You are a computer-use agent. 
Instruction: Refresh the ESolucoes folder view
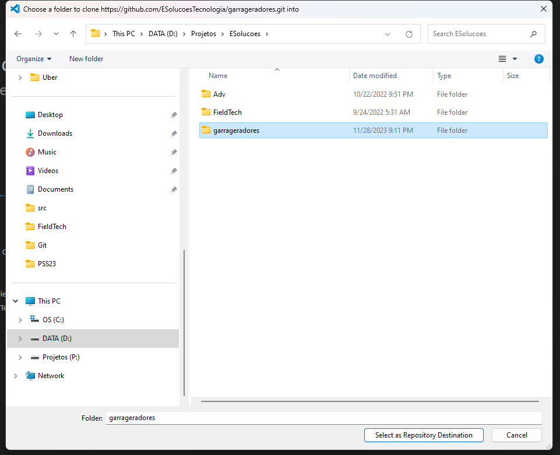pyautogui.click(x=409, y=34)
